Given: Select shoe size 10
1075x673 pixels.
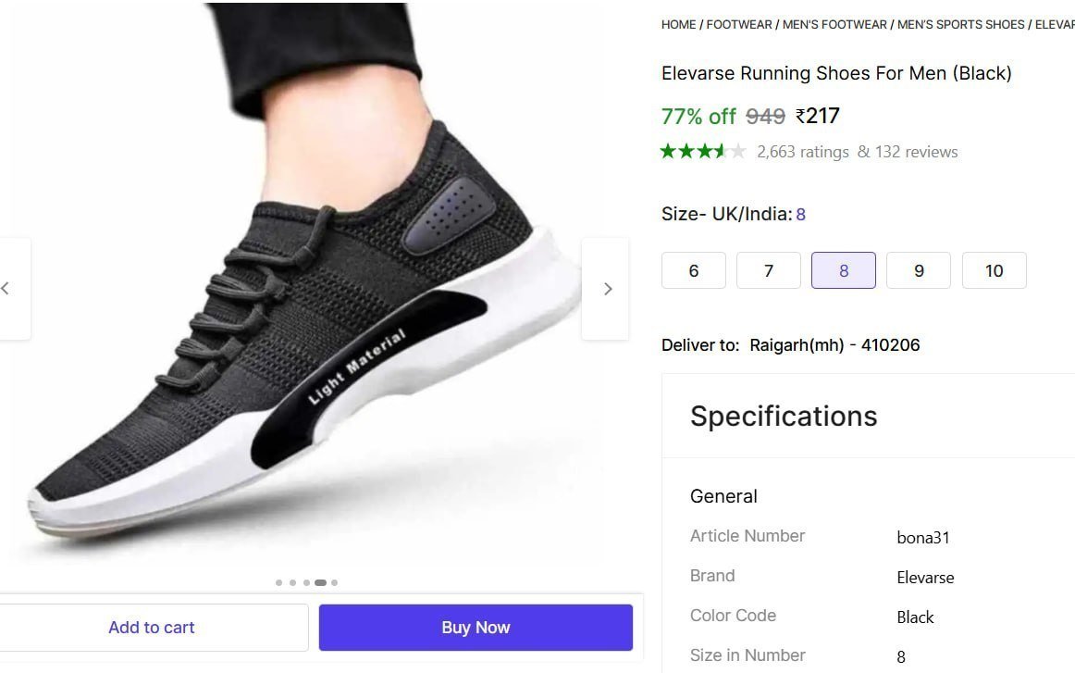Looking at the screenshot, I should click(x=994, y=270).
